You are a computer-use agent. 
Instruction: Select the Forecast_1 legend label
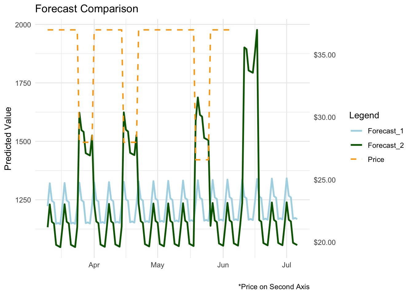385,131
